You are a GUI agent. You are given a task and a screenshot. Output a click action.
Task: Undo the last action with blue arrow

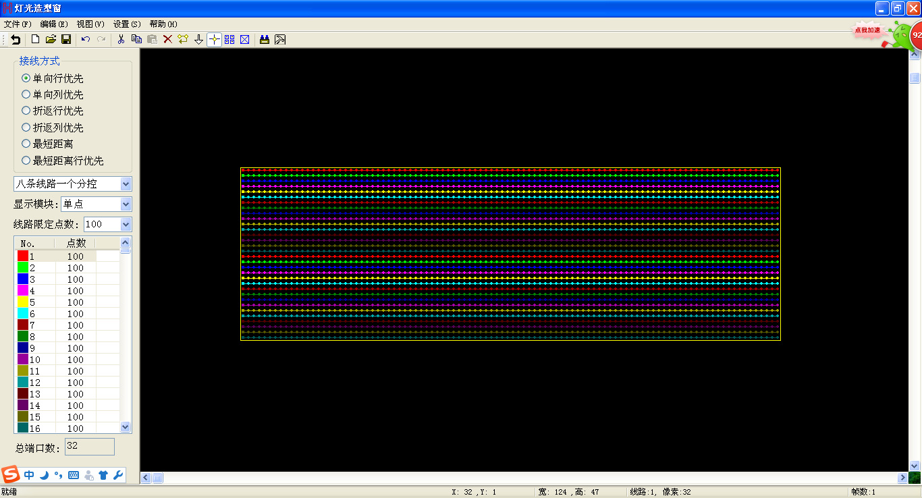(86, 40)
